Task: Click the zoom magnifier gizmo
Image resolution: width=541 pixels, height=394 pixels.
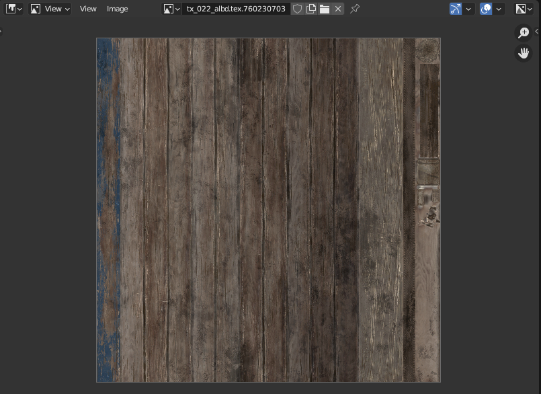Action: click(524, 33)
